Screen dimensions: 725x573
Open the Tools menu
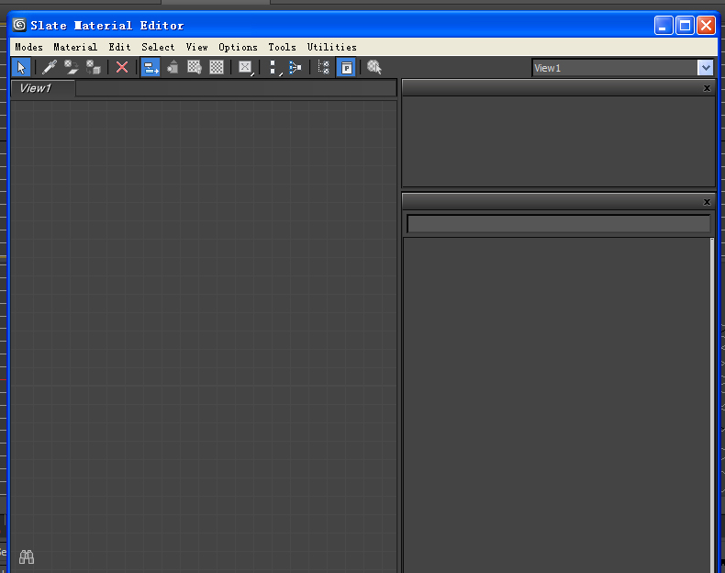[x=282, y=47]
